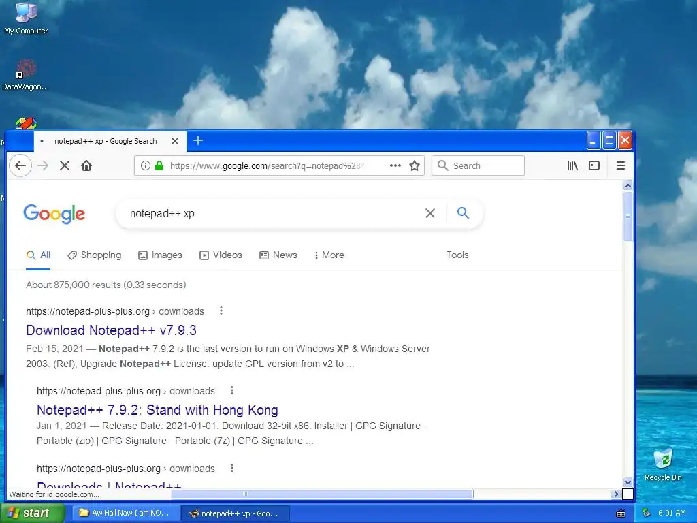The image size is (697, 523).
Task: Stop loading the page with X button
Action: [x=65, y=166]
